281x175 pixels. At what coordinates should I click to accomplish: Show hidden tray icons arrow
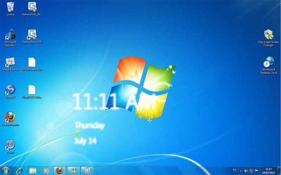pyautogui.click(x=241, y=171)
